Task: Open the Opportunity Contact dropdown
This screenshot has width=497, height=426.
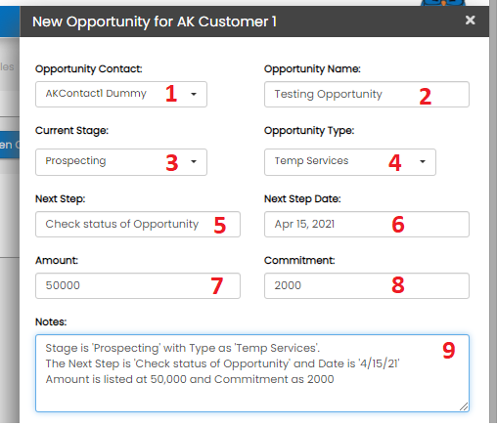Action: 121,94
